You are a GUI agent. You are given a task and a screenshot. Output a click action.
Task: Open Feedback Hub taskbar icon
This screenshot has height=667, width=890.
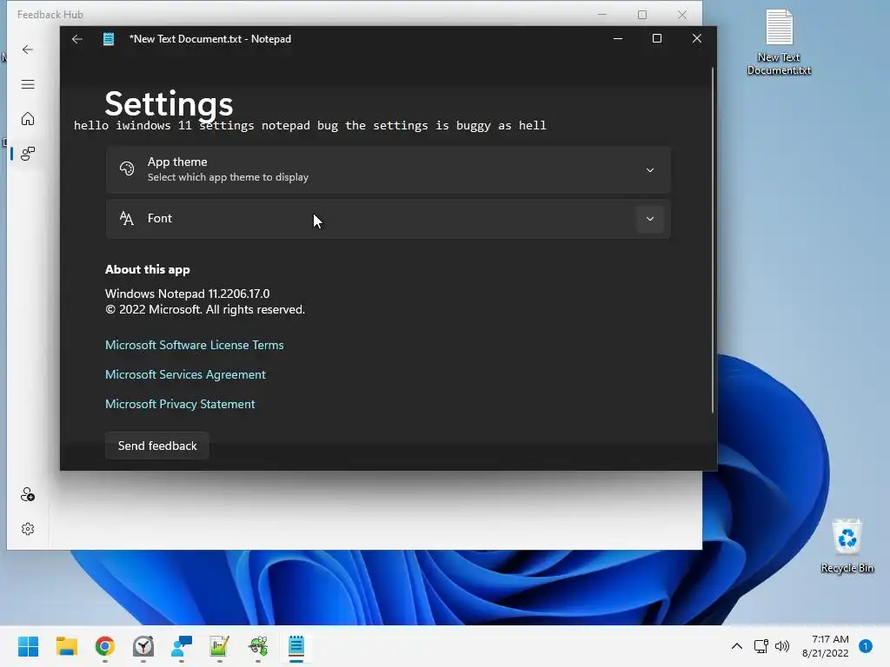coord(182,646)
